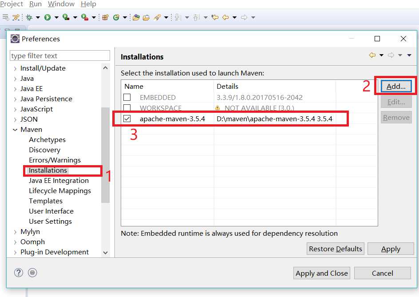
Task: Click the preference tree scroll down arrow
Action: click(106, 253)
